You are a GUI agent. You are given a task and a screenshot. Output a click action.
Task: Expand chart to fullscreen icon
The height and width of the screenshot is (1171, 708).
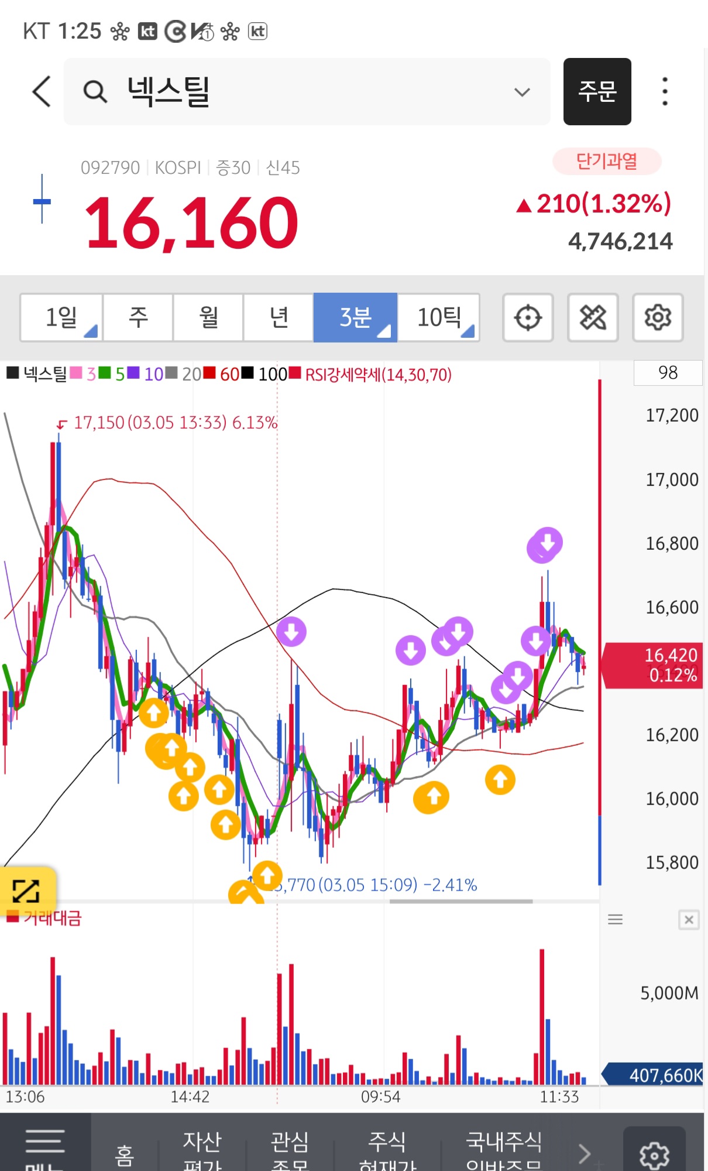coord(27,891)
